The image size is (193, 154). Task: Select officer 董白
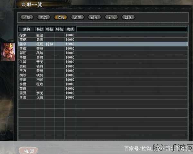23,88
